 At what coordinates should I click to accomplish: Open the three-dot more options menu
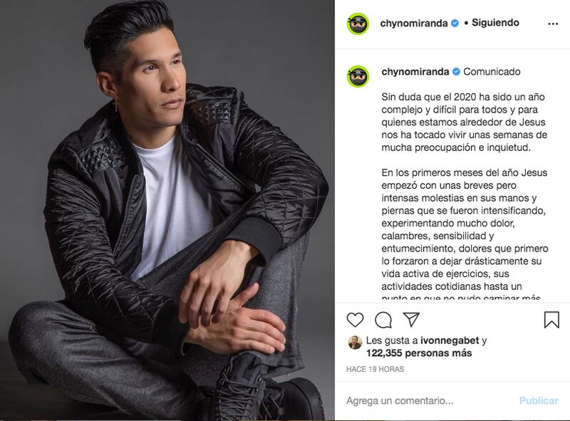click(553, 24)
